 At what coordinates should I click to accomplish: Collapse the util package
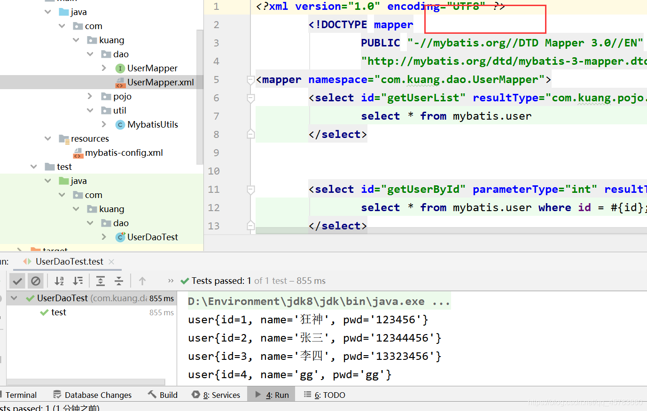click(90, 111)
